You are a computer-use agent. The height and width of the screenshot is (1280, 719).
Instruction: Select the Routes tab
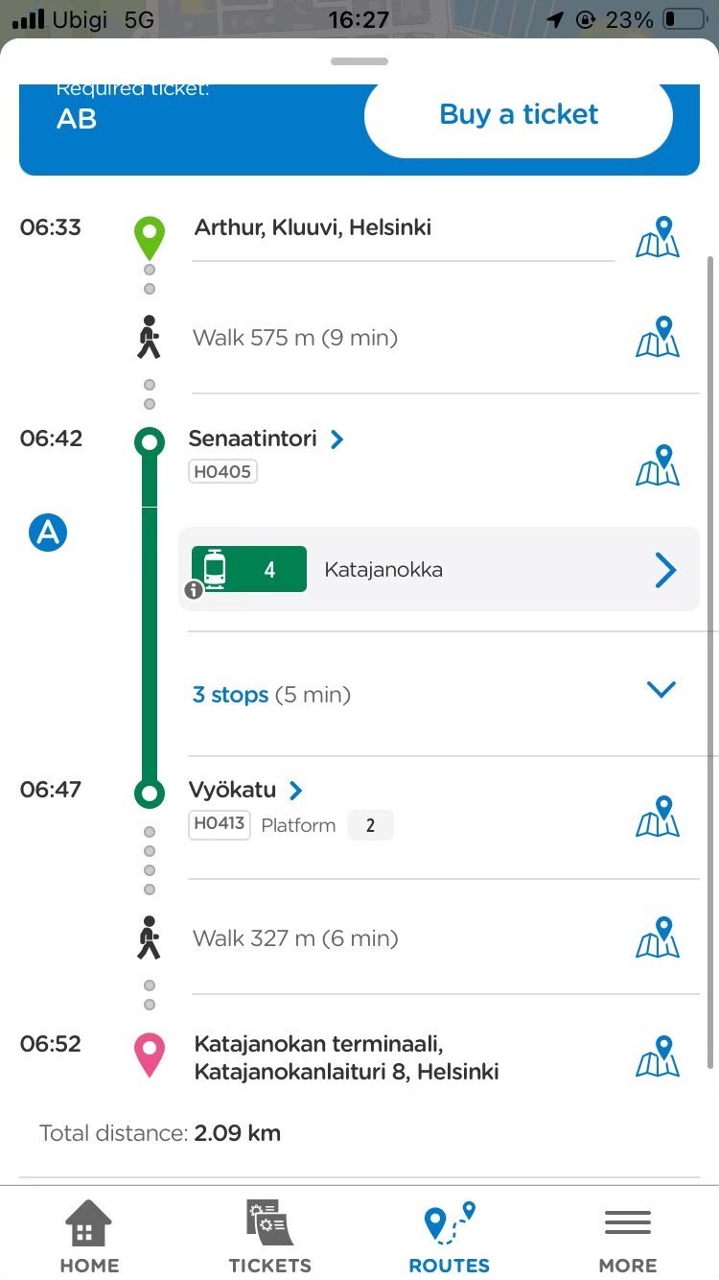pos(449,1238)
